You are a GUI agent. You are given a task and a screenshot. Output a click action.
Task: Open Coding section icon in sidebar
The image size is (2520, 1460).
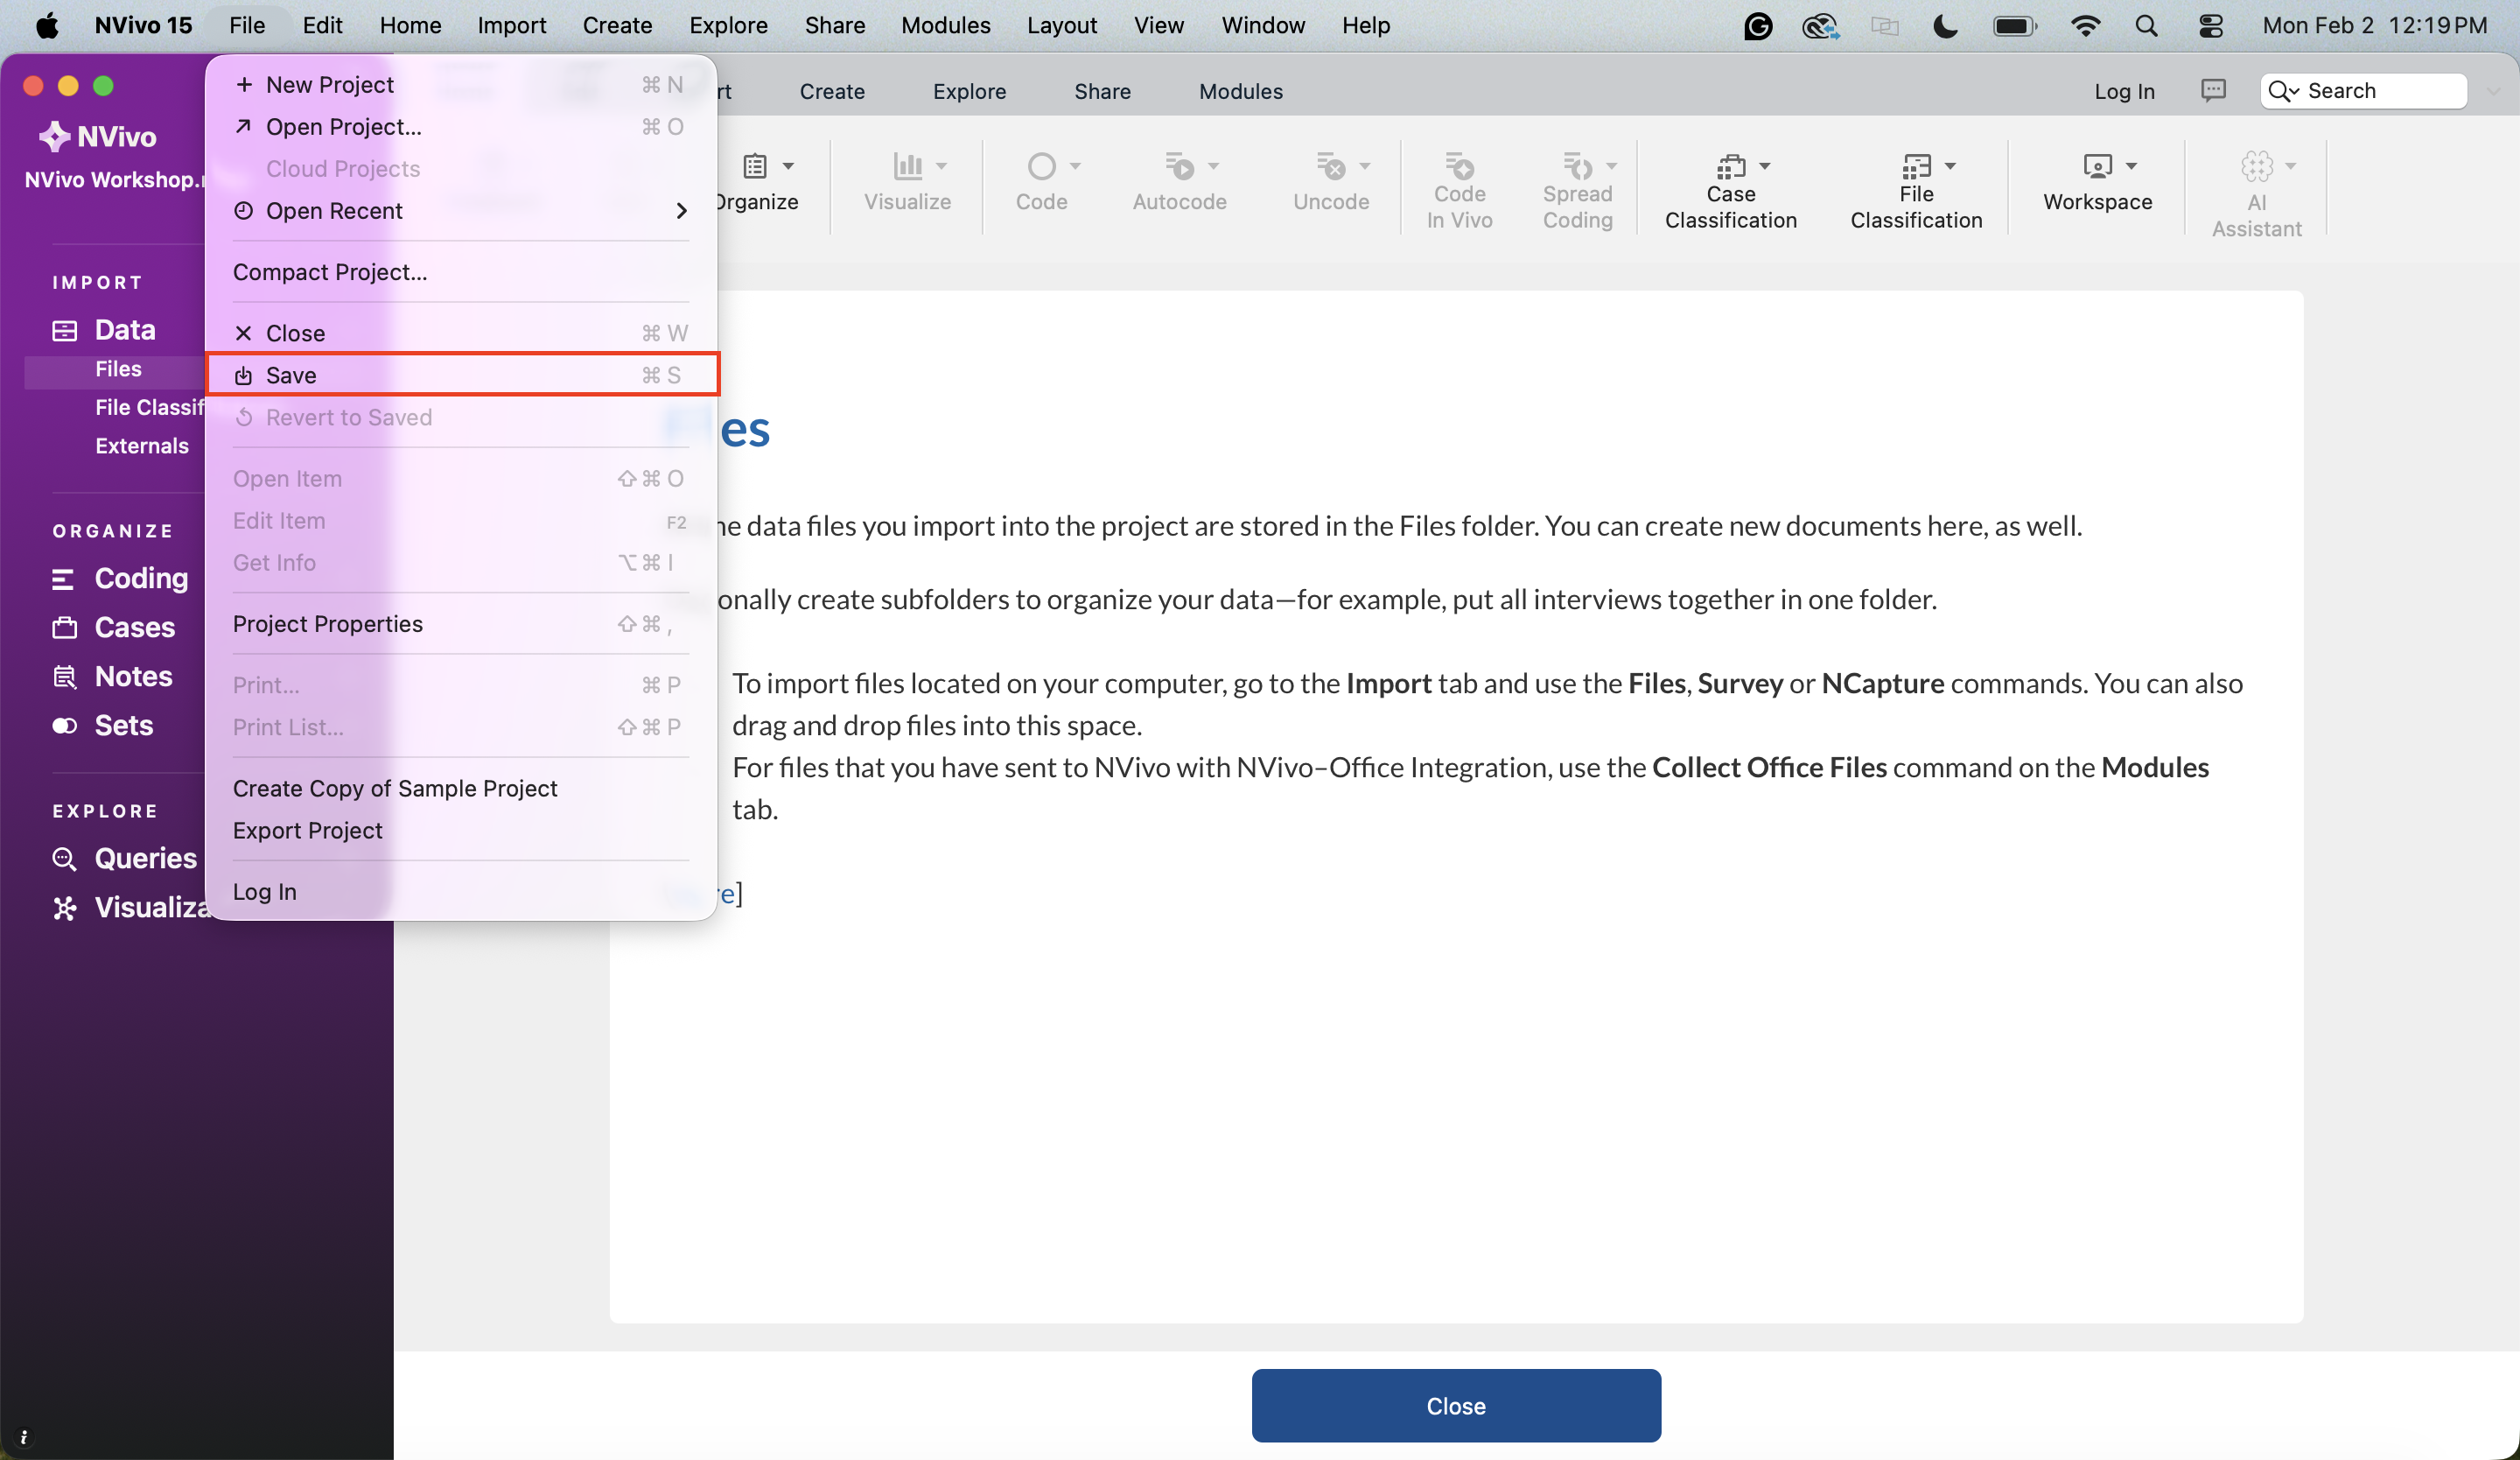tap(63, 578)
